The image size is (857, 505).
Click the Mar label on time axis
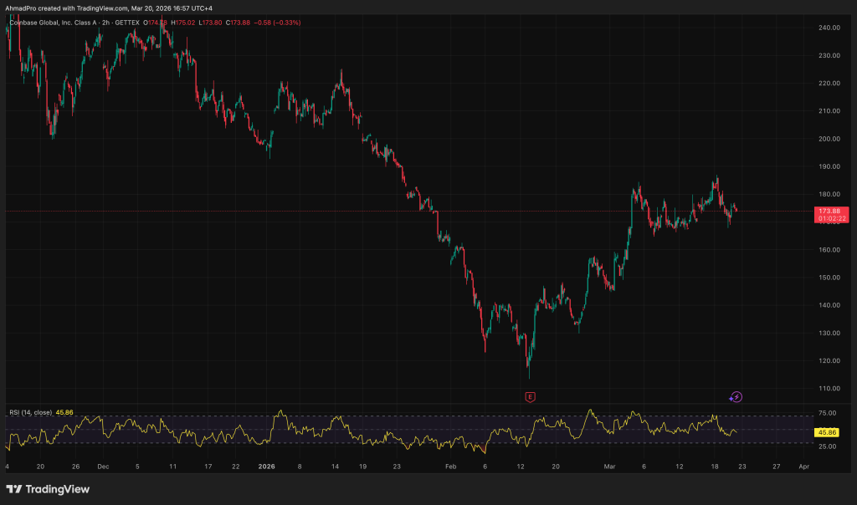tap(608, 466)
